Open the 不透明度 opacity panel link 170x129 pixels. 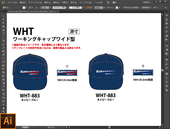point(89,8)
